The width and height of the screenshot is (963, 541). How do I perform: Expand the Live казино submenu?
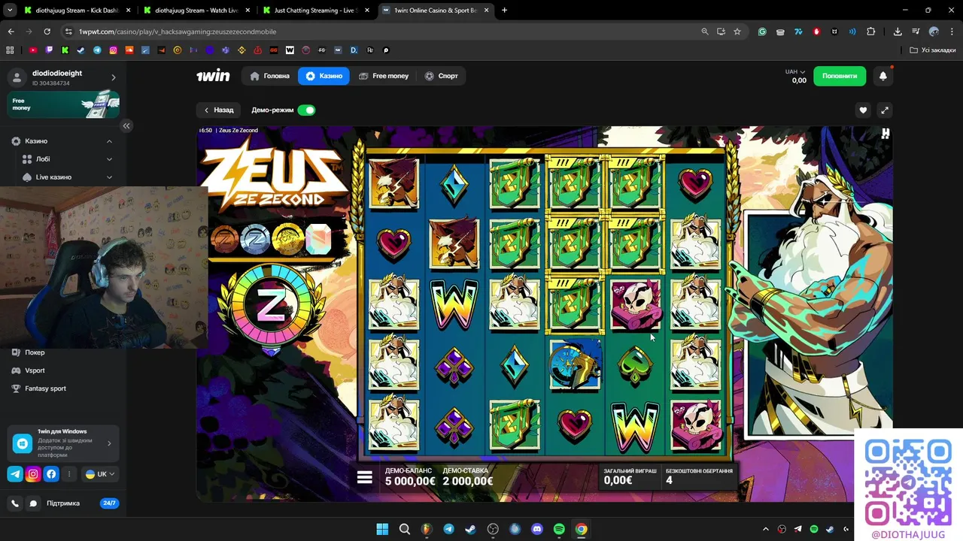[x=109, y=177]
